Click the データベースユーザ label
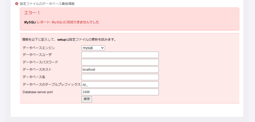The height and width of the screenshot is (122, 255). [37, 55]
